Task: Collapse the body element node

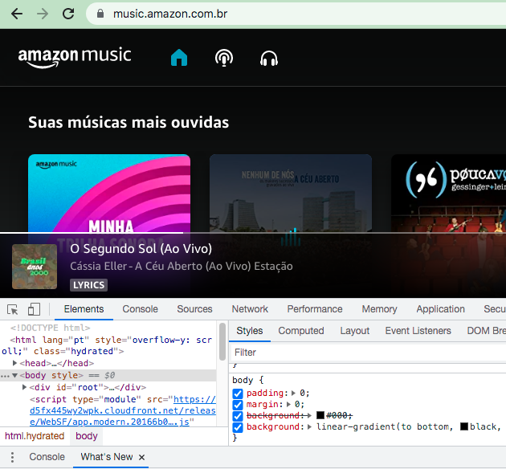Action: (14, 376)
